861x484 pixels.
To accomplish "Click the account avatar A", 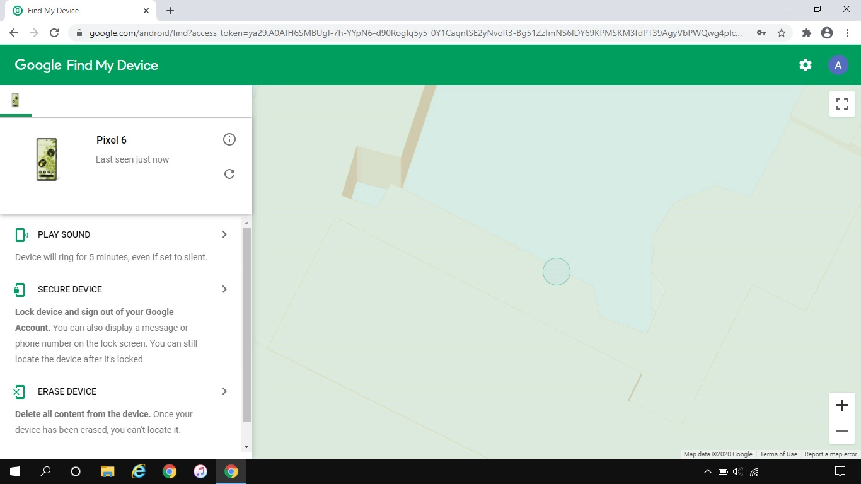I will (x=838, y=65).
